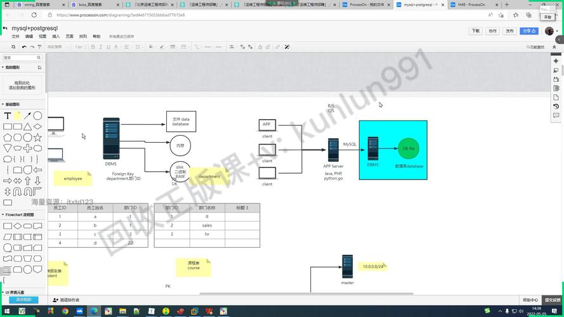Image resolution: width=564 pixels, height=317 pixels.
Task: Select the arrow line shape
Action: [x=27, y=116]
